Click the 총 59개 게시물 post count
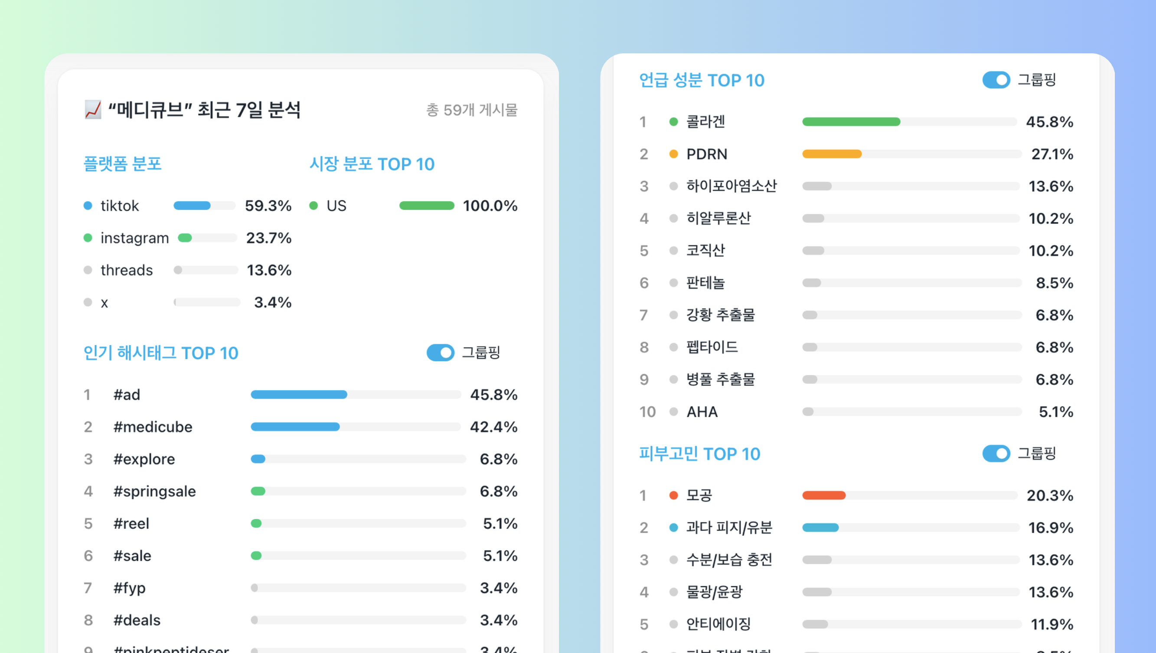Viewport: 1156px width, 653px height. (472, 110)
